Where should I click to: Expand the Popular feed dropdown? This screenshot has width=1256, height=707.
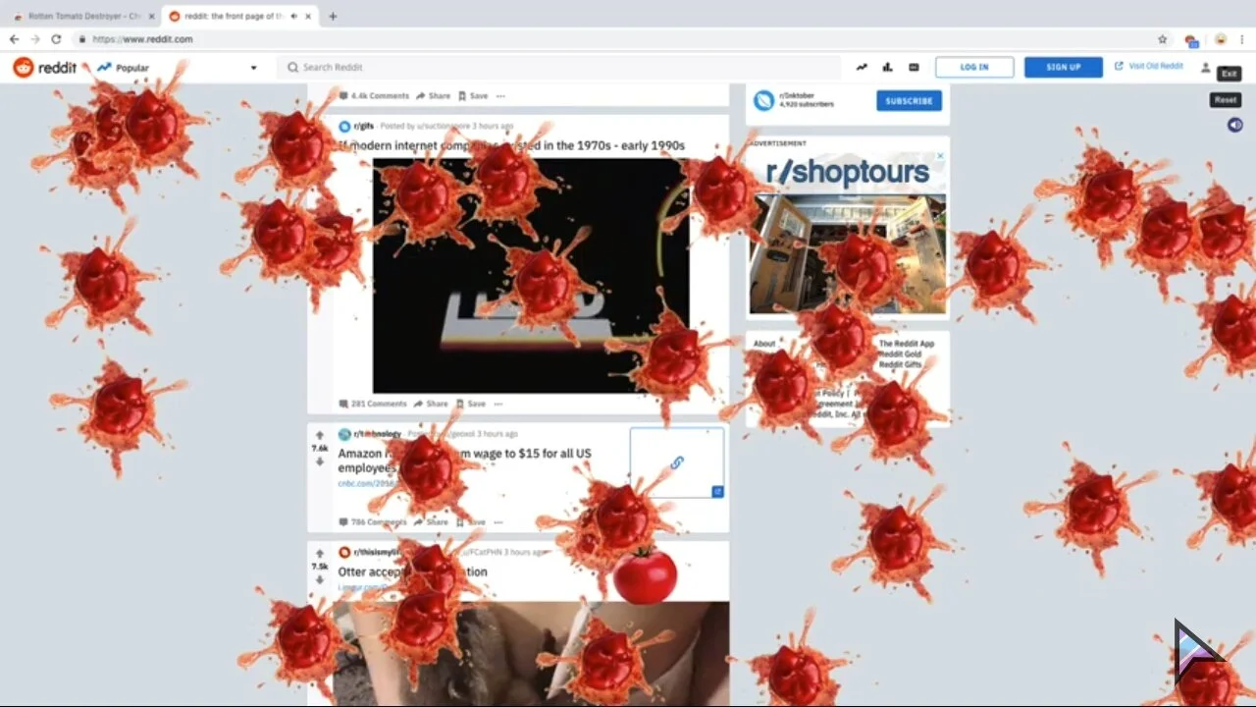tap(253, 68)
